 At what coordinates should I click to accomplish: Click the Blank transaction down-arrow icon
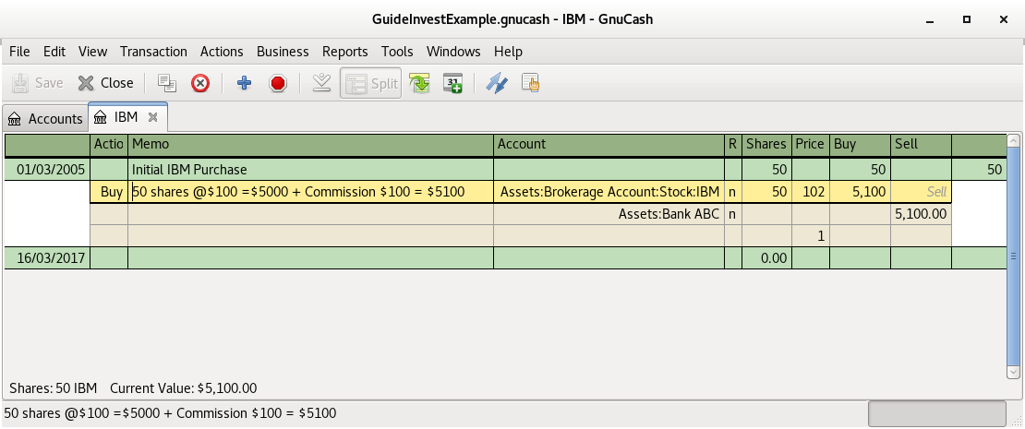coord(321,83)
